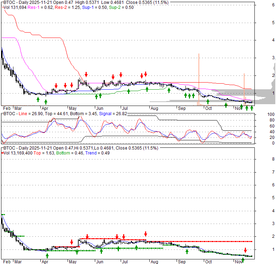Click the Aug month label on the bottom chart axis
This screenshot has height=264, width=276.
click(x=154, y=262)
